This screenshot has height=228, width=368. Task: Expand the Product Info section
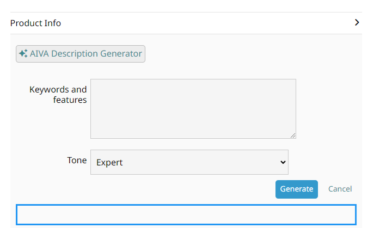coord(186,23)
